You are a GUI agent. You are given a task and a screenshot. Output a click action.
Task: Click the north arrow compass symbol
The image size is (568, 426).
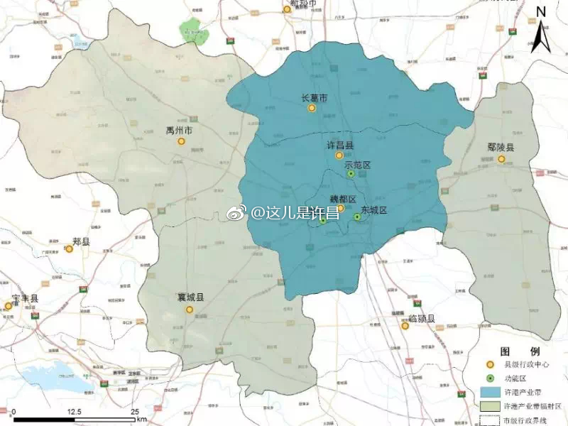[541, 31]
